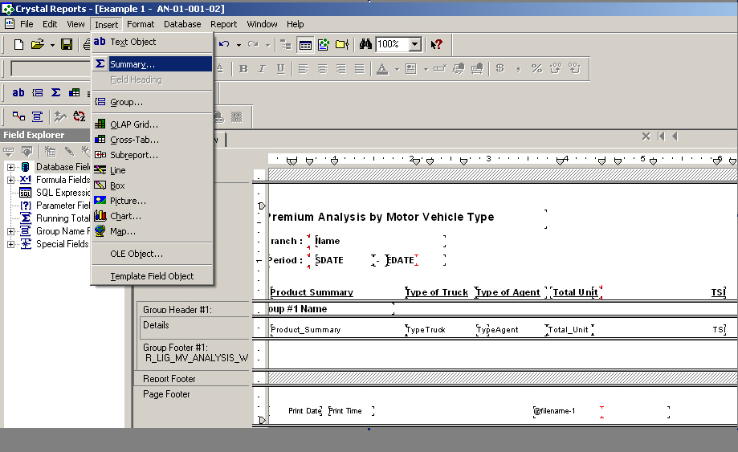Viewport: 738px width, 452px height.
Task: Click the Decrease Decimals icon
Action: 574,69
